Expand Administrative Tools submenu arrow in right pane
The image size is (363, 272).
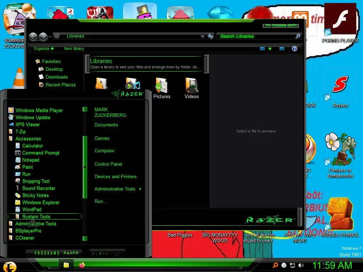click(x=140, y=189)
